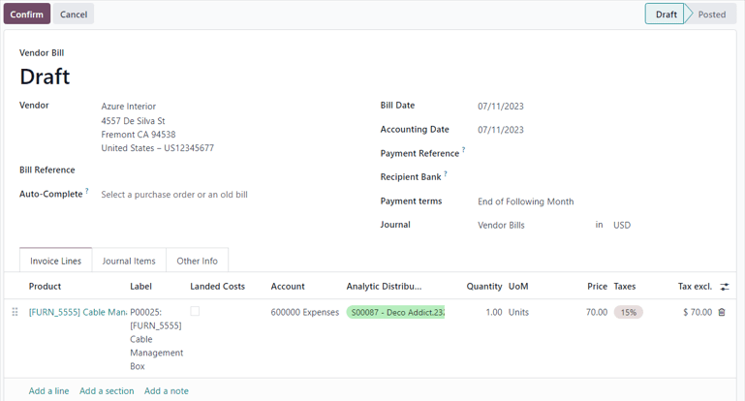Open column settings adjust icon
The width and height of the screenshot is (745, 401).
tap(724, 287)
